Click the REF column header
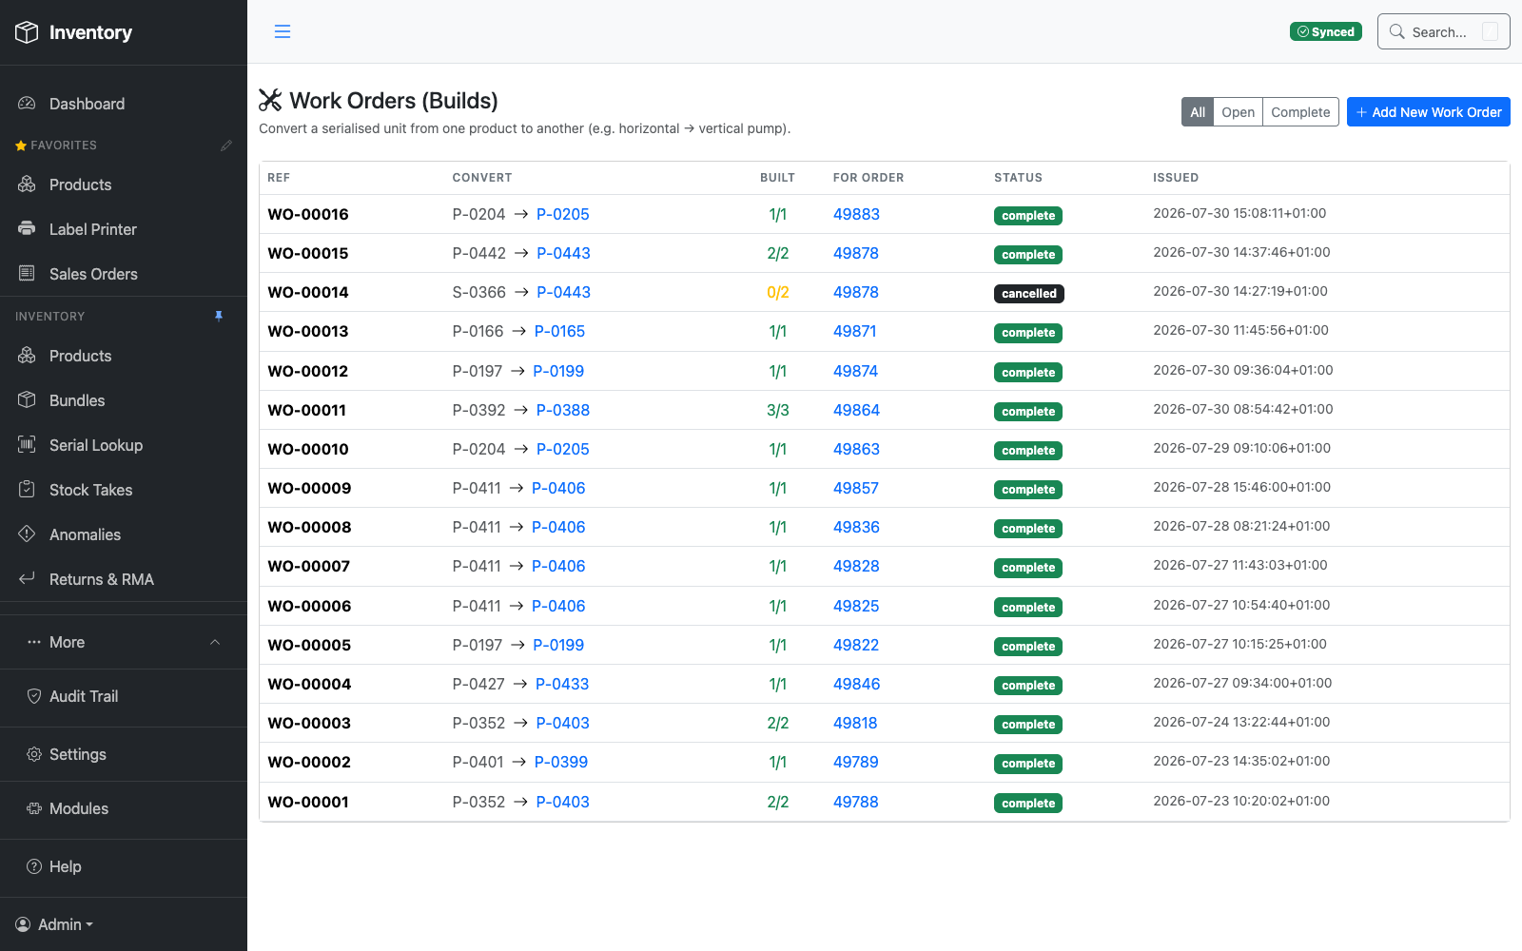The height and width of the screenshot is (951, 1522). (279, 178)
